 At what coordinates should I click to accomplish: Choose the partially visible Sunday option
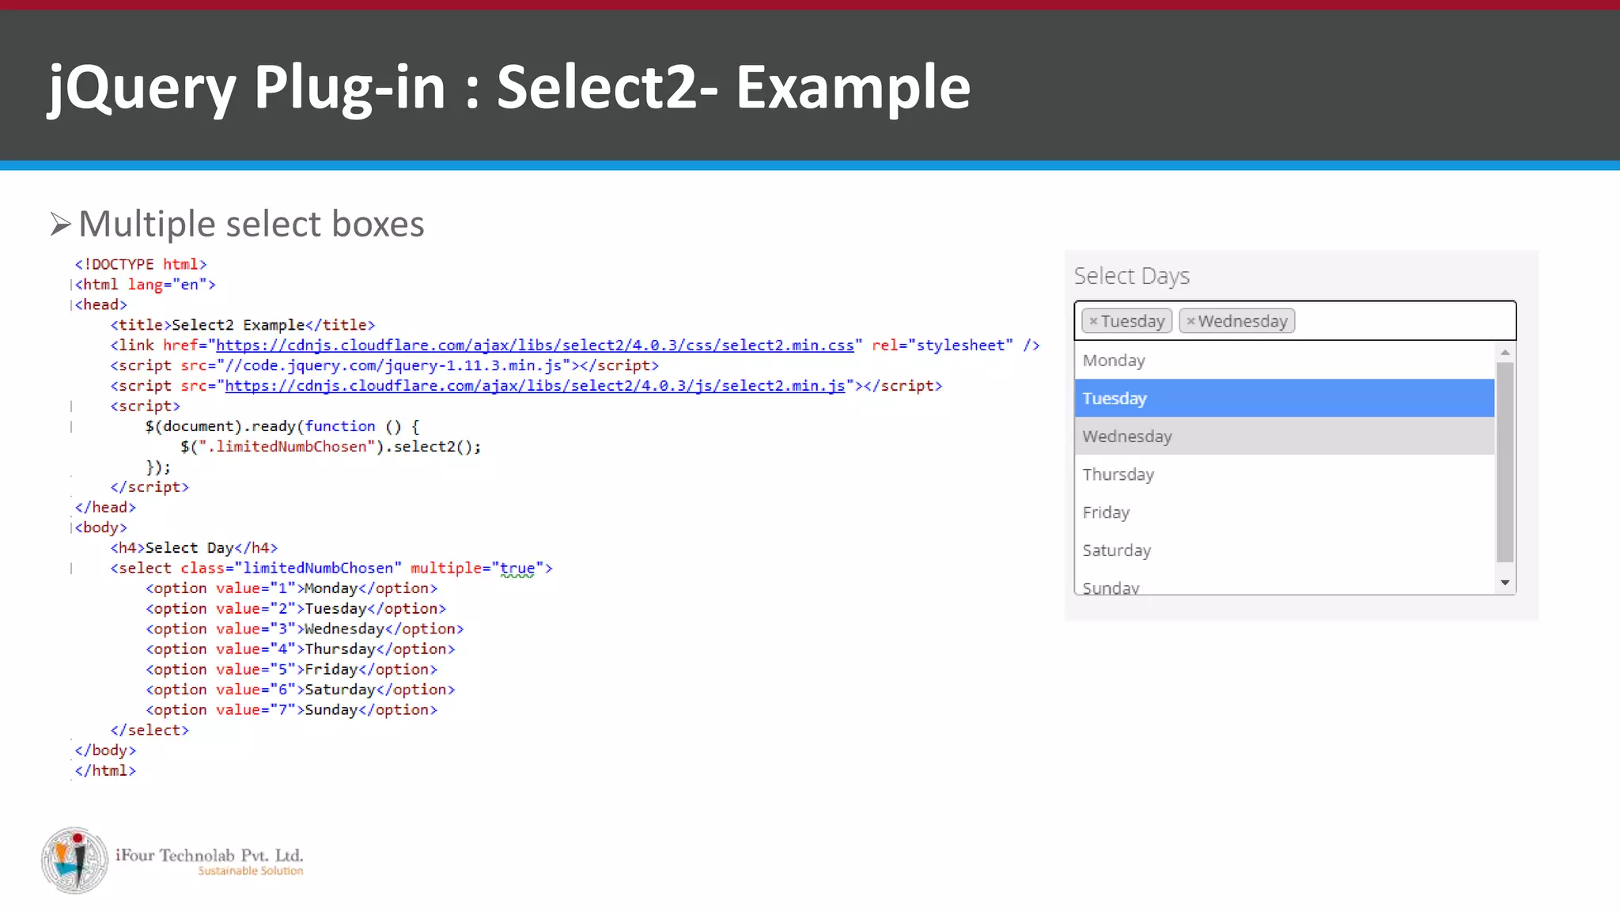pyautogui.click(x=1285, y=584)
